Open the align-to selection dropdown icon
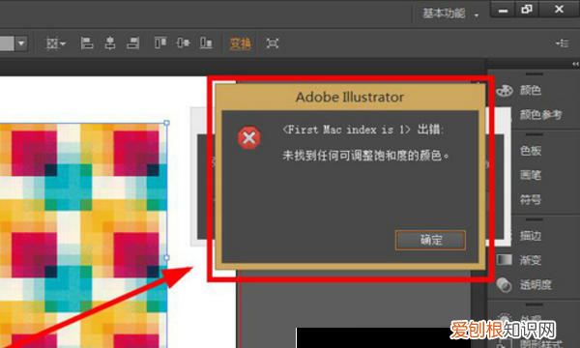 point(55,43)
